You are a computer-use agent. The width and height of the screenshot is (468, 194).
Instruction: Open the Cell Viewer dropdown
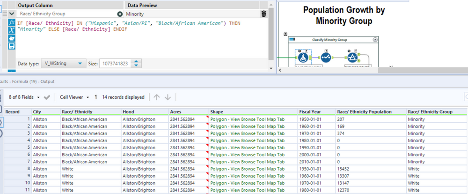point(74,97)
